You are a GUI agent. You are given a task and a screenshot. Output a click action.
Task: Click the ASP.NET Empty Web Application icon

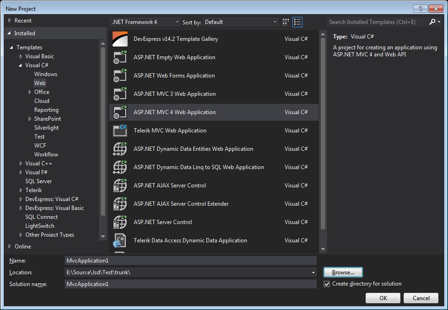(120, 57)
